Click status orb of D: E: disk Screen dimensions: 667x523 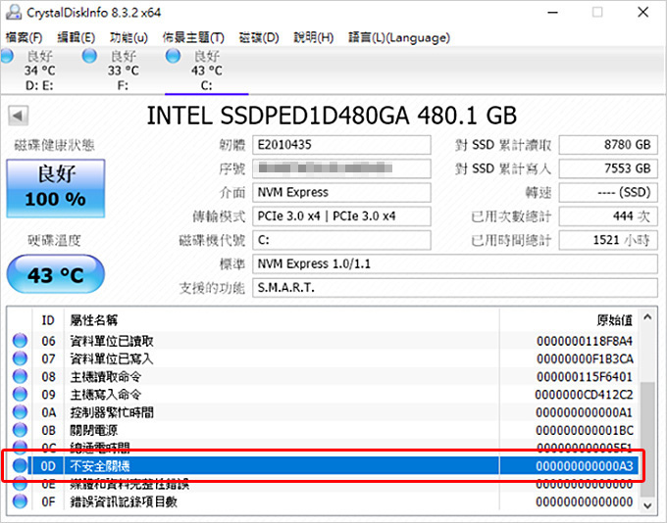click(x=7, y=56)
